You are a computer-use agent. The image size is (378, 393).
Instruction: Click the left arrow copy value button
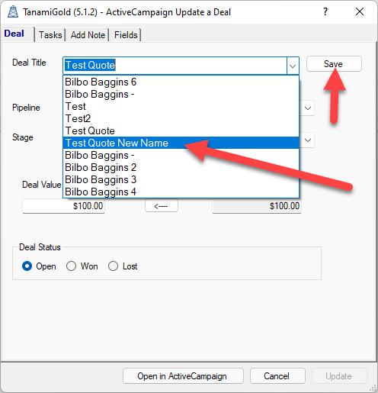(x=162, y=205)
